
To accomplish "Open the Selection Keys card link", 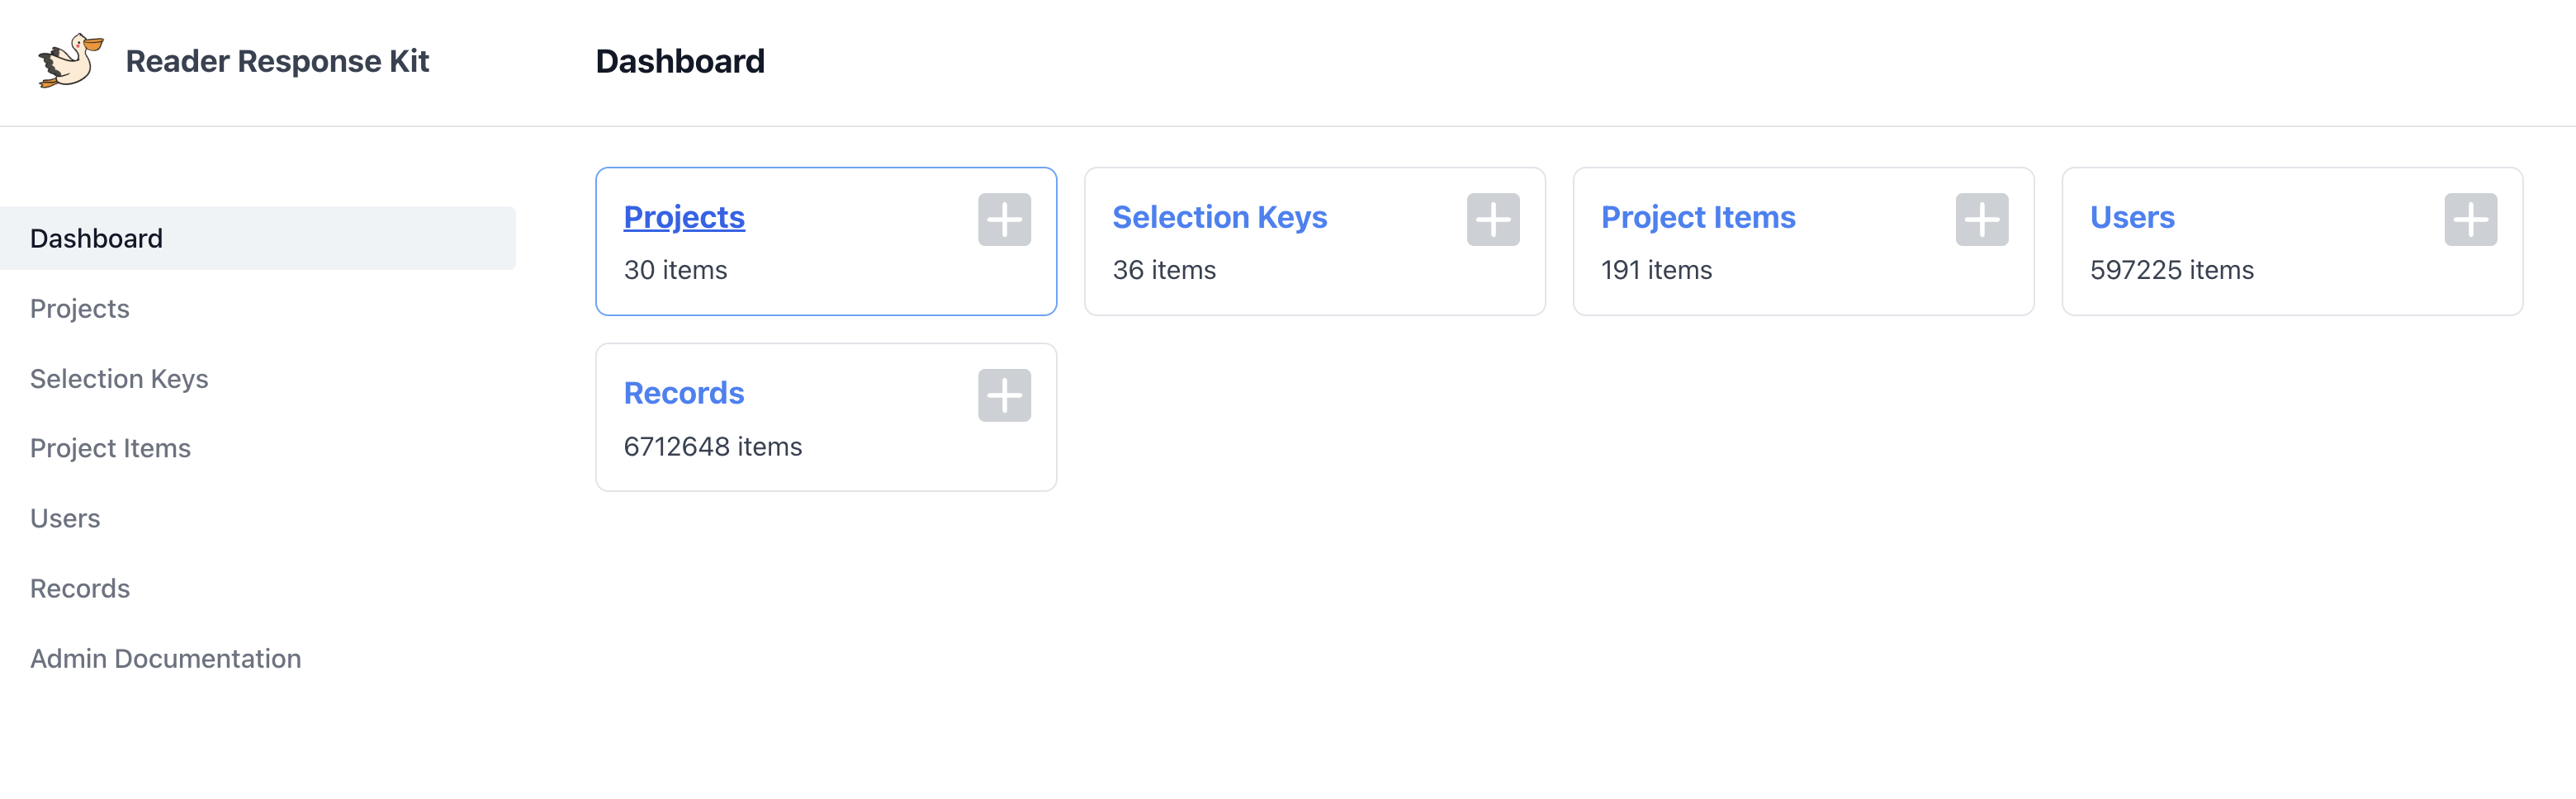I will (x=1220, y=217).
